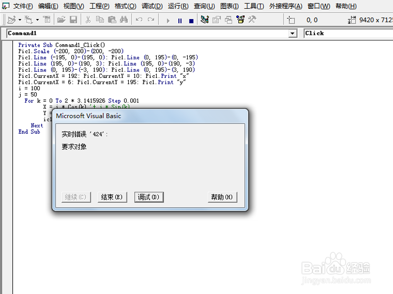Click the Break pause icon
393x294 pixels.
pyautogui.click(x=180, y=21)
